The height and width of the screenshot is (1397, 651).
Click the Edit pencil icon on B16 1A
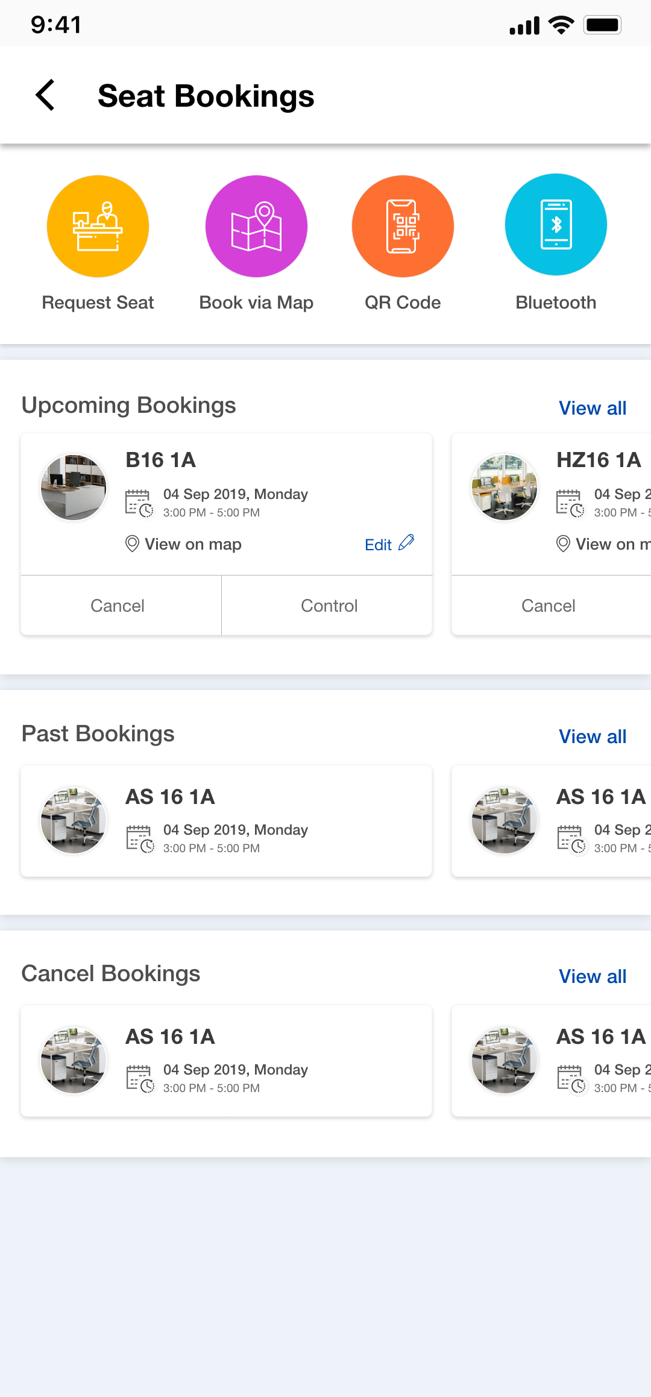click(407, 542)
